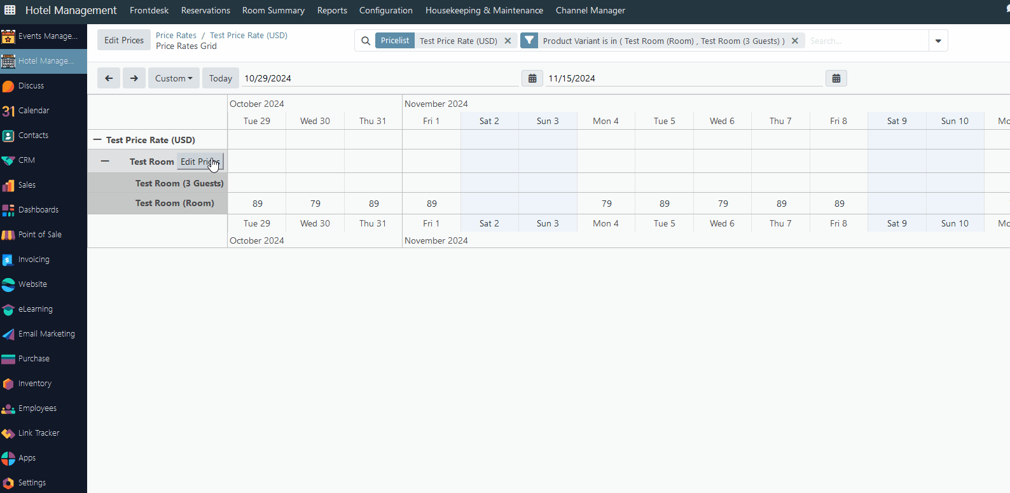Screen dimensions: 1010x493
Task: Click the end date calendar icon
Action: [x=836, y=78]
